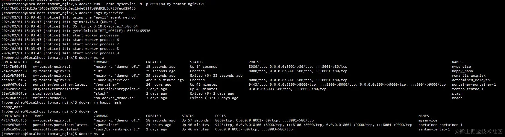Viewport: 505px width, 137px height.
Task: Click the 'docker run --name myservice' command line
Action: tap(103, 4)
